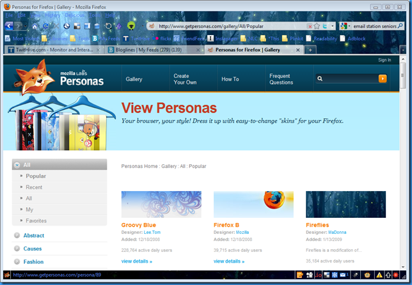This screenshot has height=285, width=412.
Task: Select Recent in the sidebar
Action: (34, 187)
